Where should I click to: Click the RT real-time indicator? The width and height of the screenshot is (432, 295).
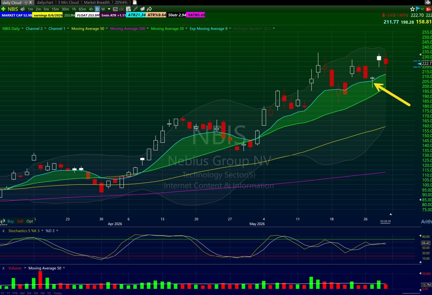coord(423,9)
